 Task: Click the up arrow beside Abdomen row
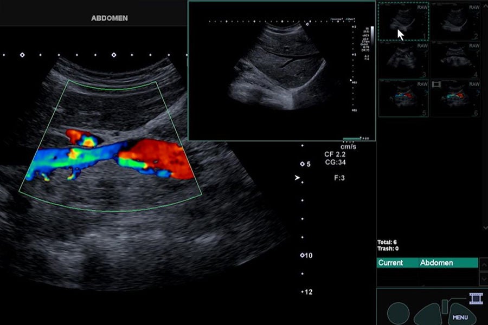point(483,265)
